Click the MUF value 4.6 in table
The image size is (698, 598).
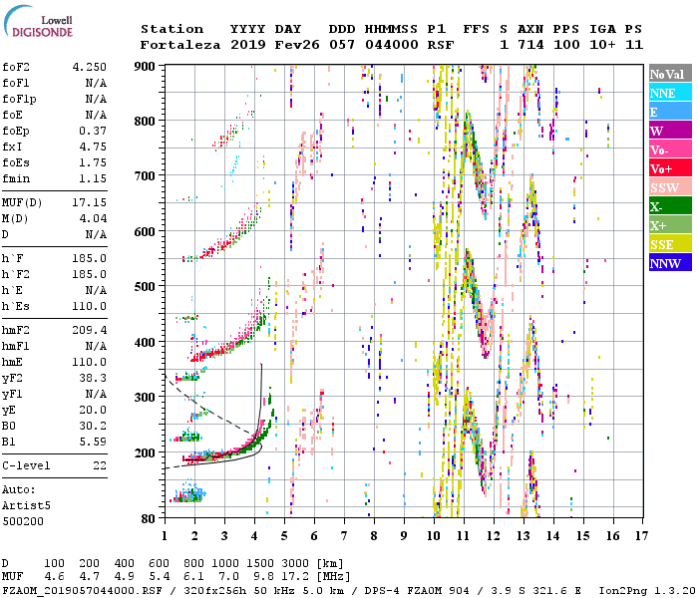pos(54,577)
